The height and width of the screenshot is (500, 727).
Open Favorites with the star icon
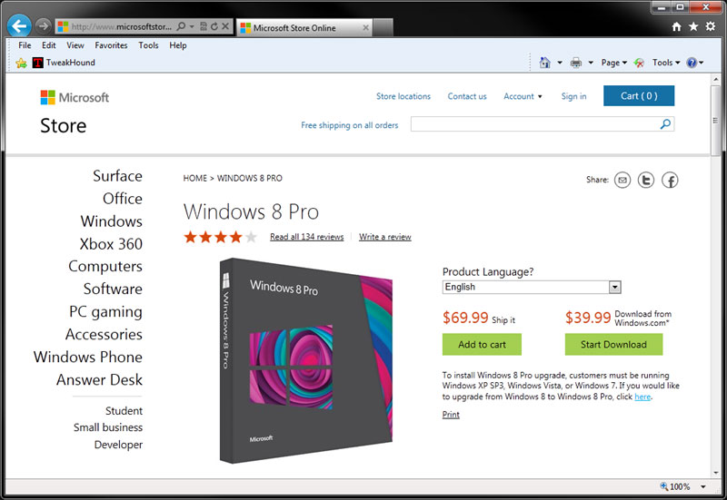693,27
